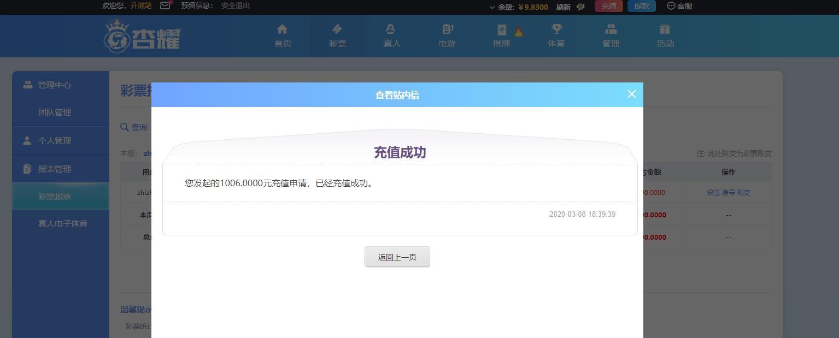Select 彩票报表 in the sidebar

61,196
